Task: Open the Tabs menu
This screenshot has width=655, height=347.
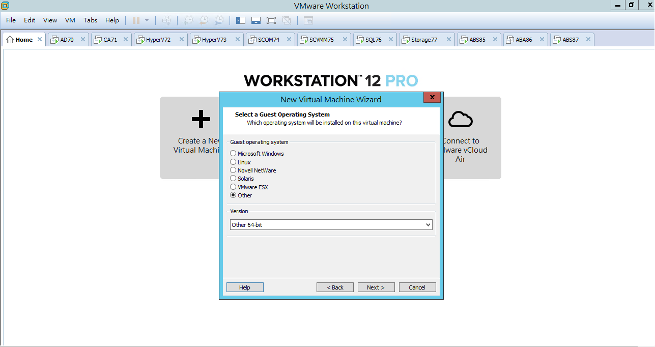Action: coord(90,20)
